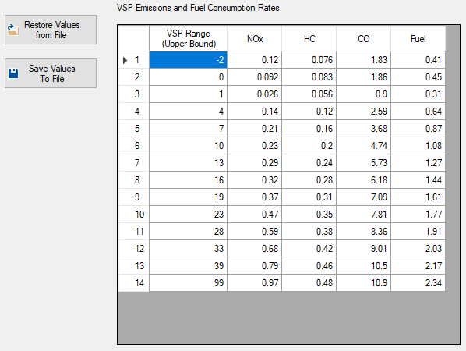Viewport: 466px width, 351px height.
Task: Click CO cell with value 2.59
Action: click(363, 112)
